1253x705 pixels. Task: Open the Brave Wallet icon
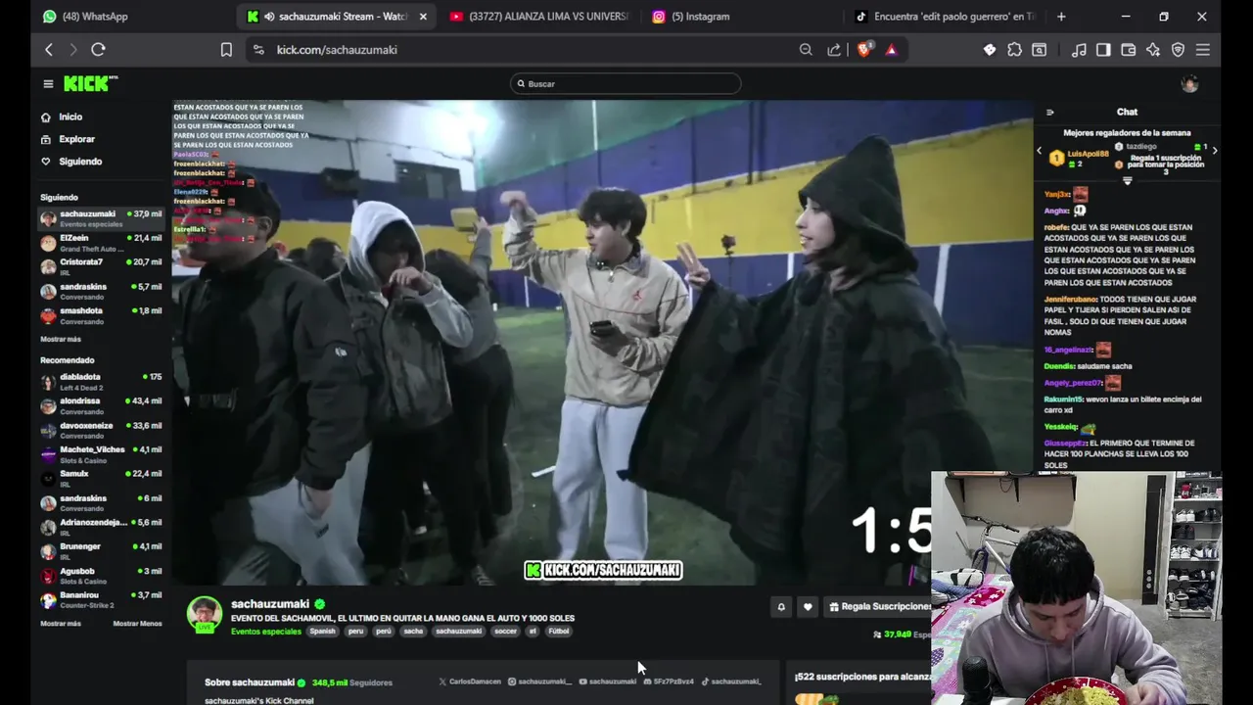pos(1128,49)
